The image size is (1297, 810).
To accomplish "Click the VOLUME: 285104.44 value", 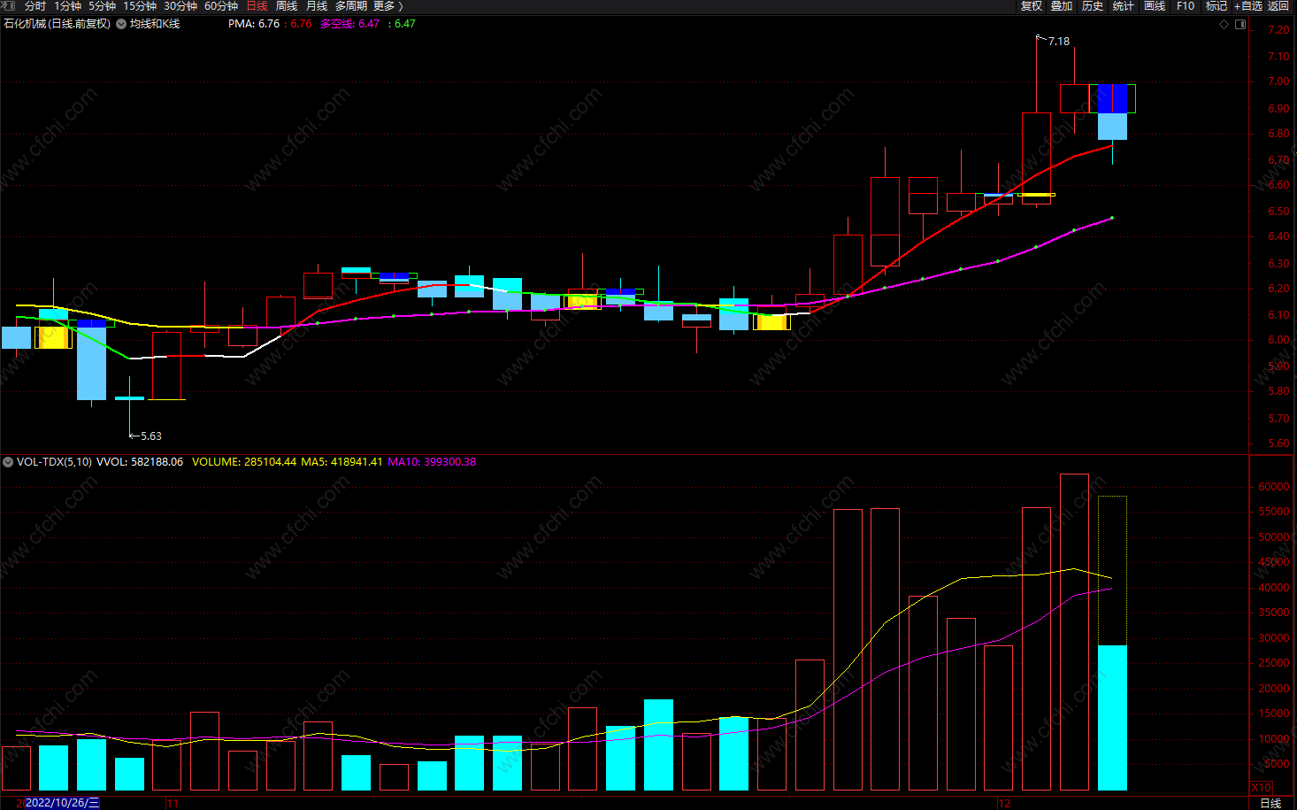I will click(x=244, y=462).
